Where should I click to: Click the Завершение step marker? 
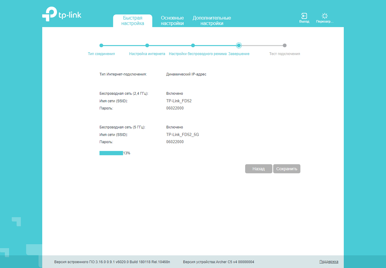239,46
